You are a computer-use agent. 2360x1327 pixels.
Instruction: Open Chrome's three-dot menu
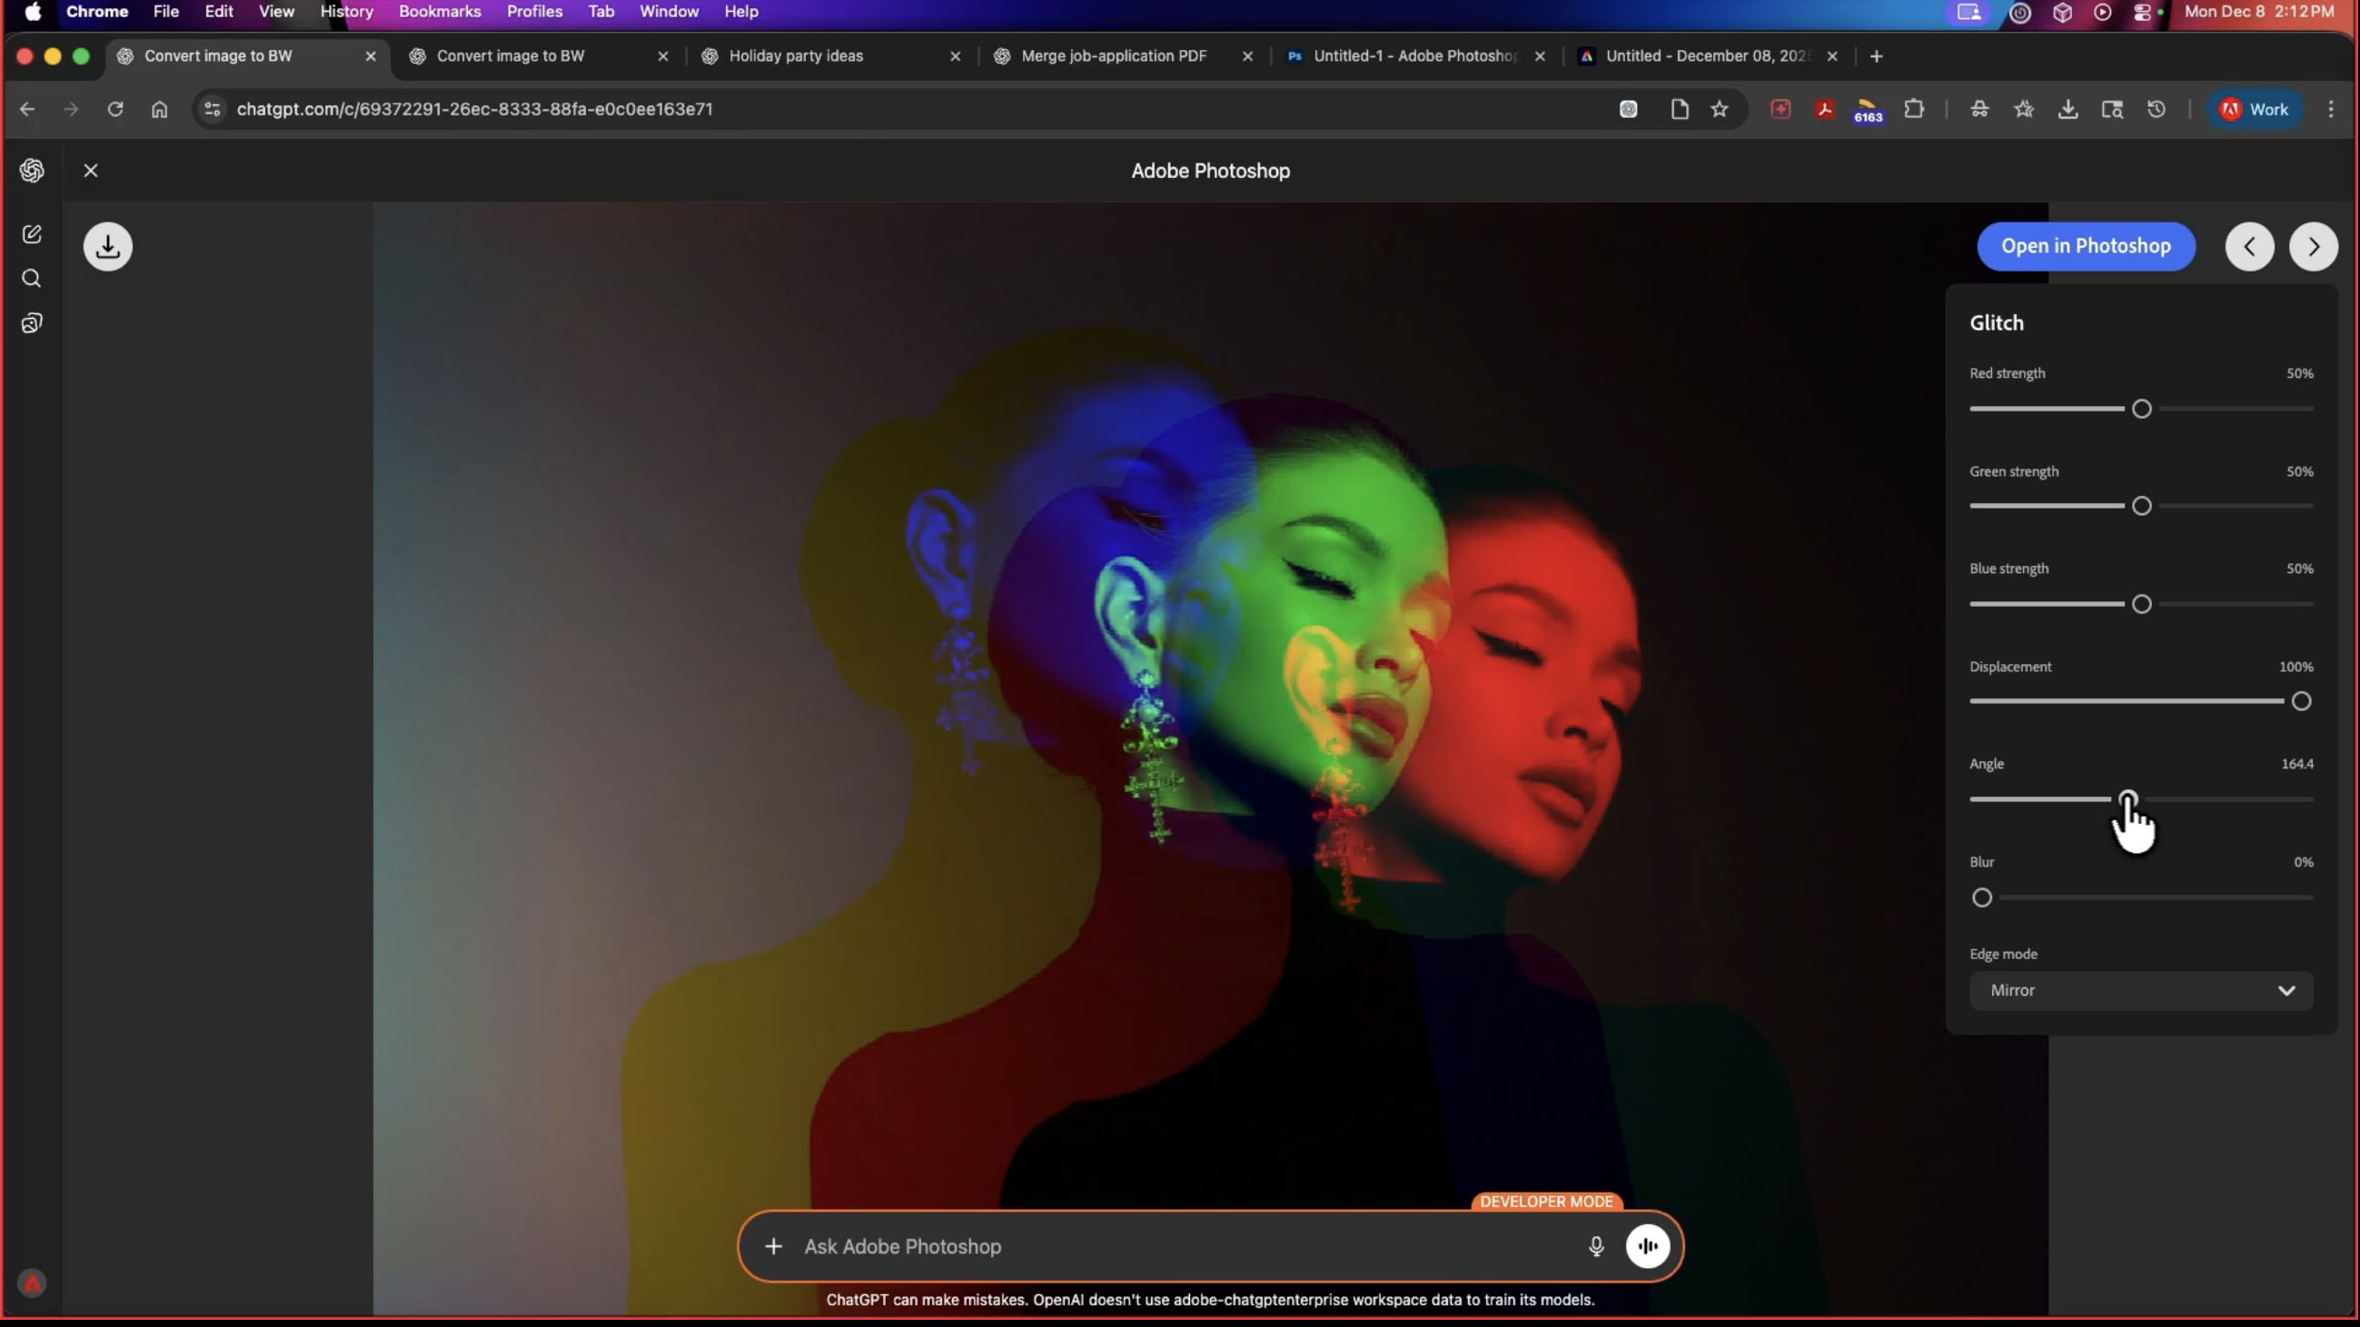[x=2332, y=109]
